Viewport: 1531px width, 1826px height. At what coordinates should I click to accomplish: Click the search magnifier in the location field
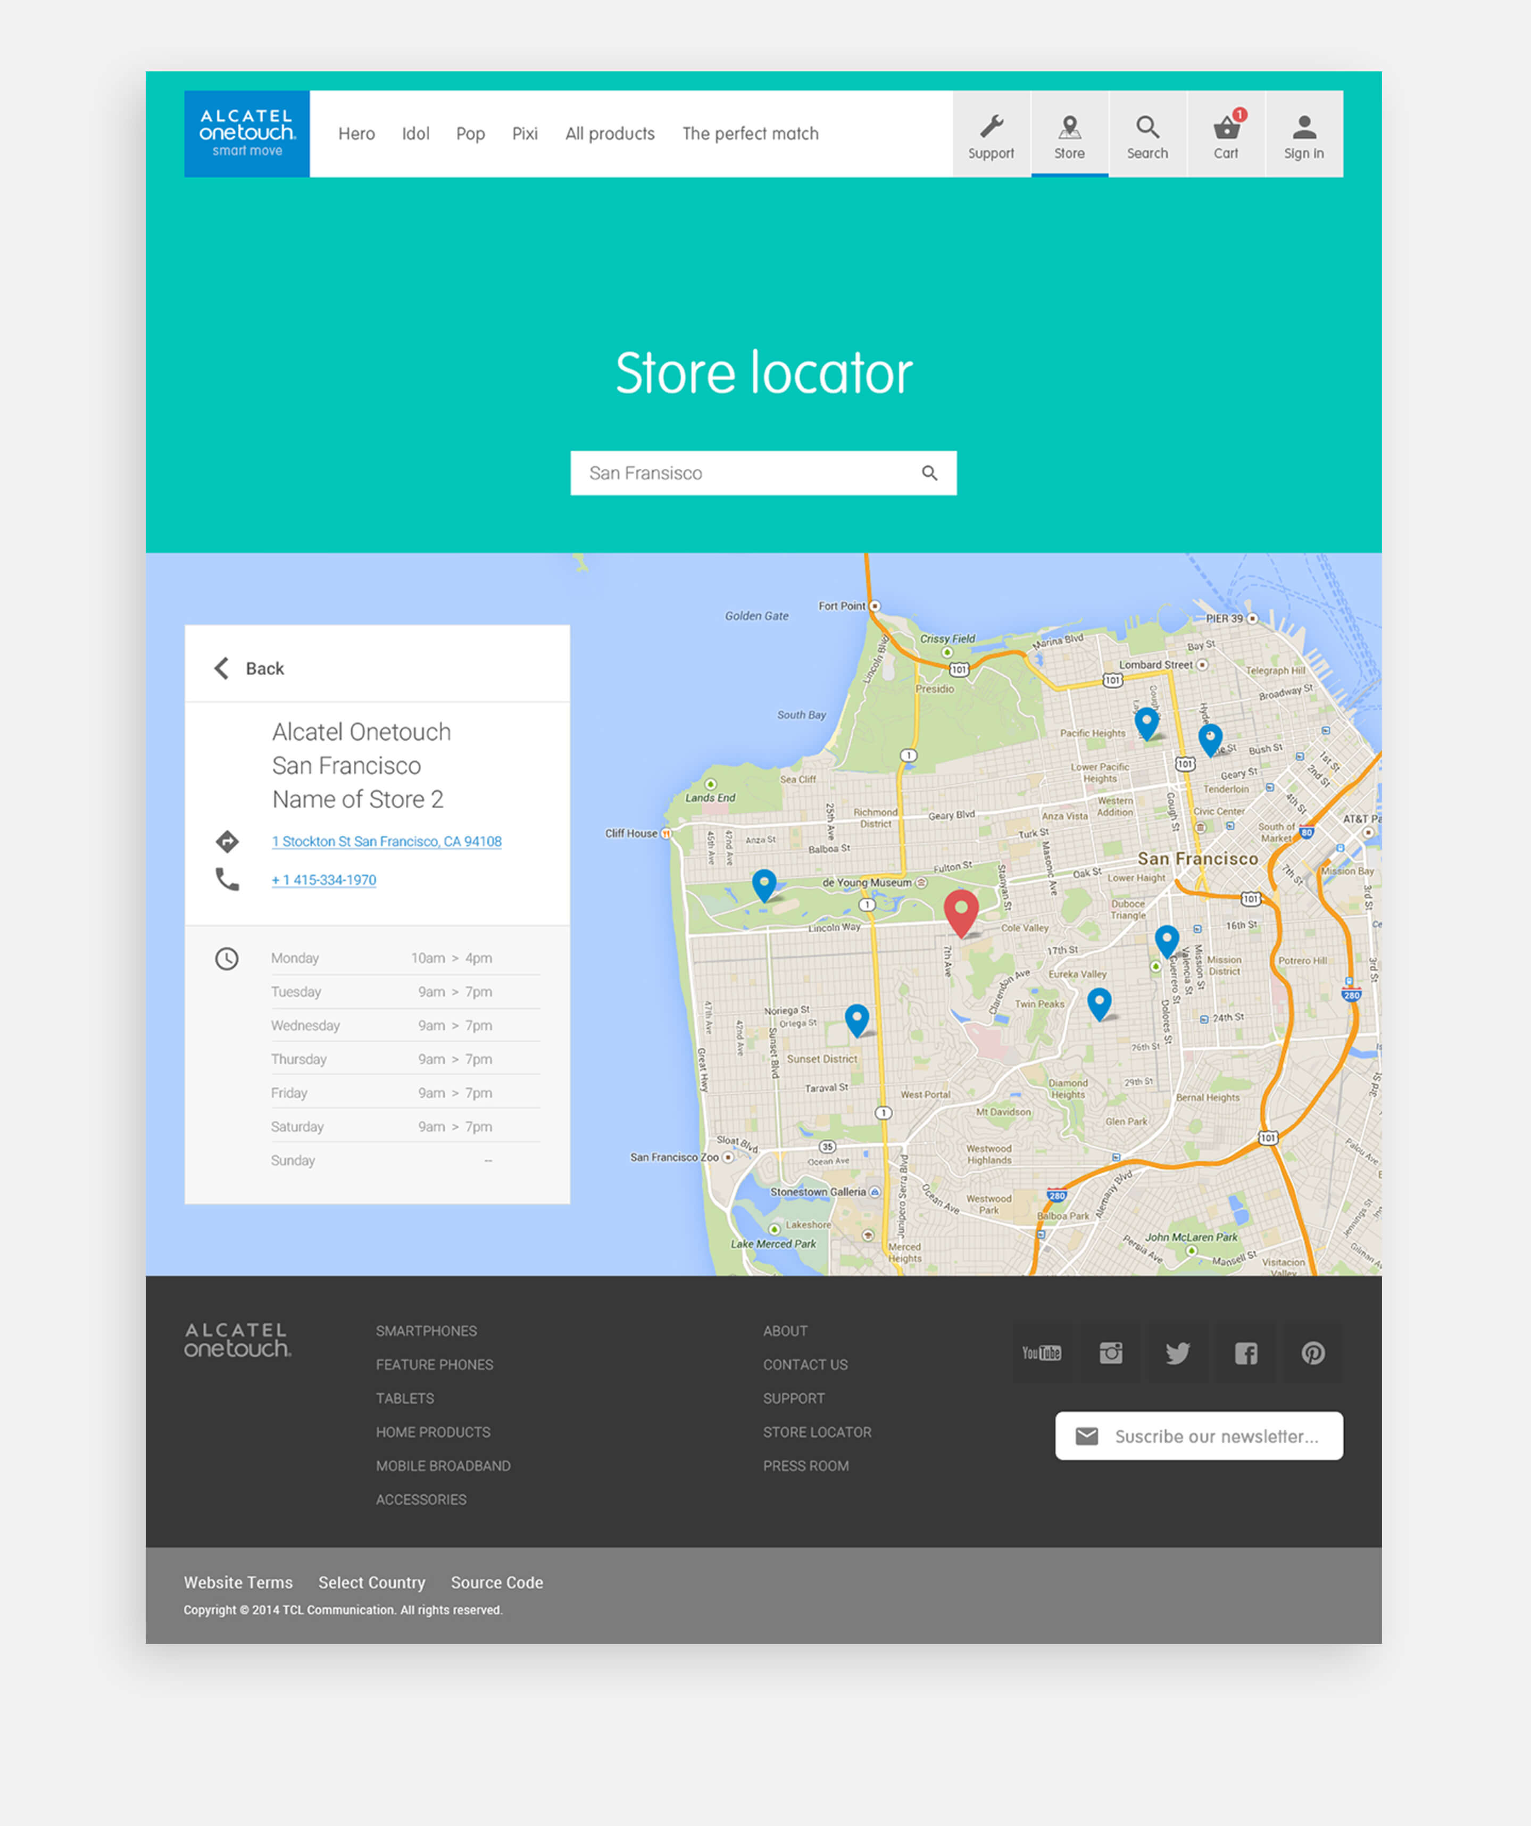pos(929,473)
